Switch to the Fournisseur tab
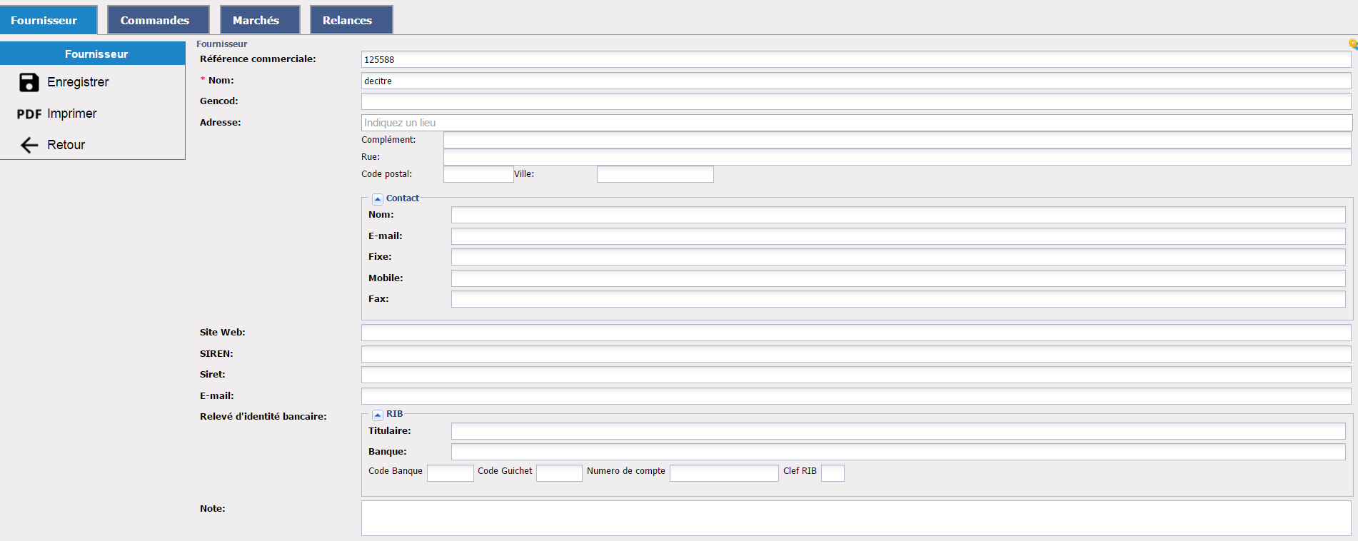The image size is (1358, 541). click(49, 20)
